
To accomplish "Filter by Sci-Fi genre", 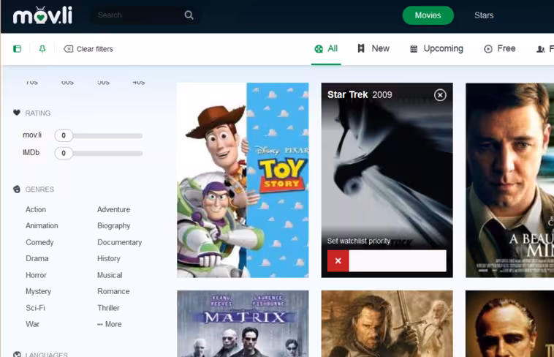I will click(x=35, y=308).
